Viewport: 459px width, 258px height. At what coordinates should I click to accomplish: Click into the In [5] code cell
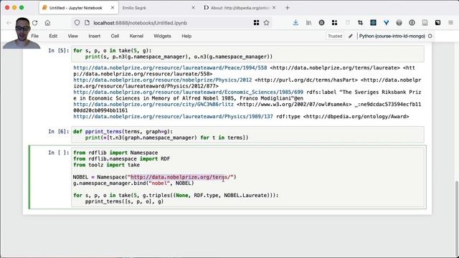pyautogui.click(x=247, y=54)
